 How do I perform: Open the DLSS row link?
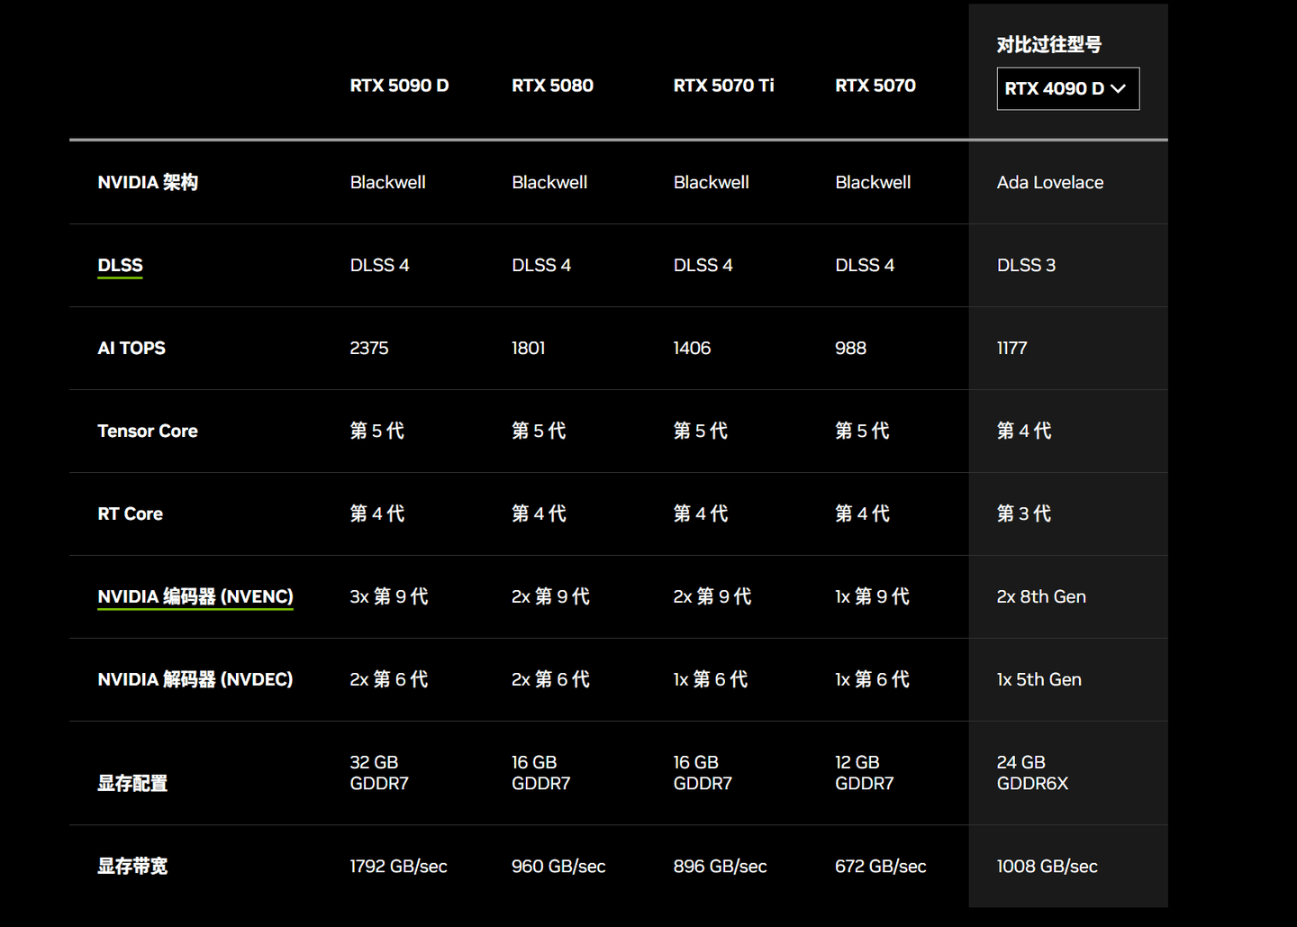(x=120, y=265)
